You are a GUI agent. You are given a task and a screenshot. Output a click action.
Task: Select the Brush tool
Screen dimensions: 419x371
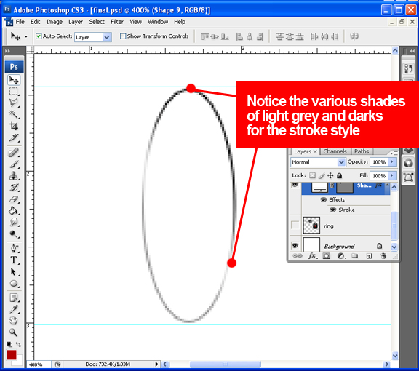14,164
